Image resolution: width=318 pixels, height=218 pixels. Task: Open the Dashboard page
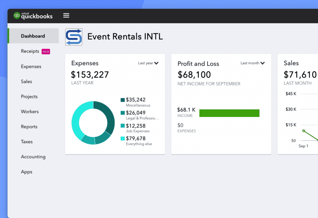point(33,36)
